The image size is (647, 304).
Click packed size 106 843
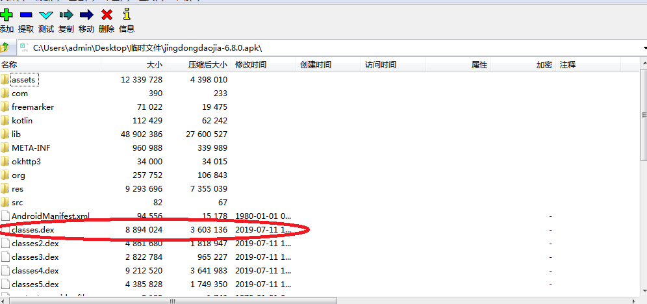click(x=212, y=175)
